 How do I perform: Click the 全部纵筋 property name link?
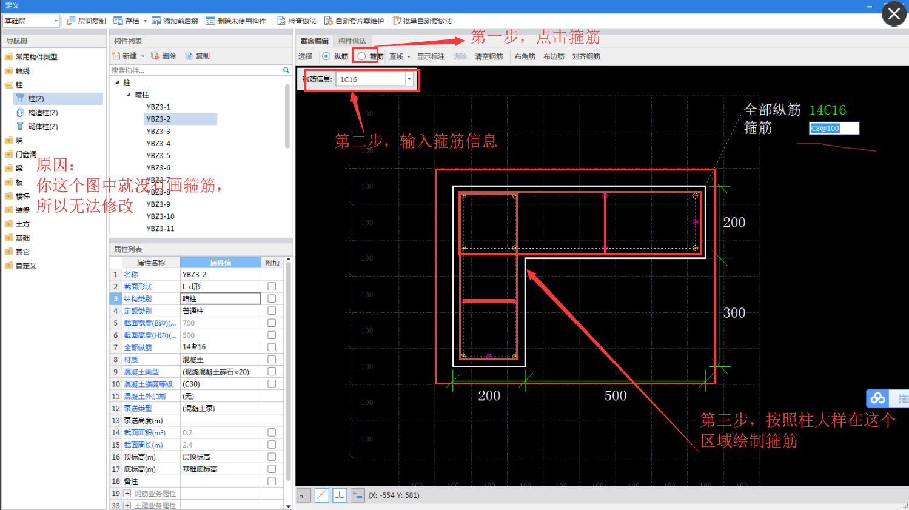click(138, 347)
